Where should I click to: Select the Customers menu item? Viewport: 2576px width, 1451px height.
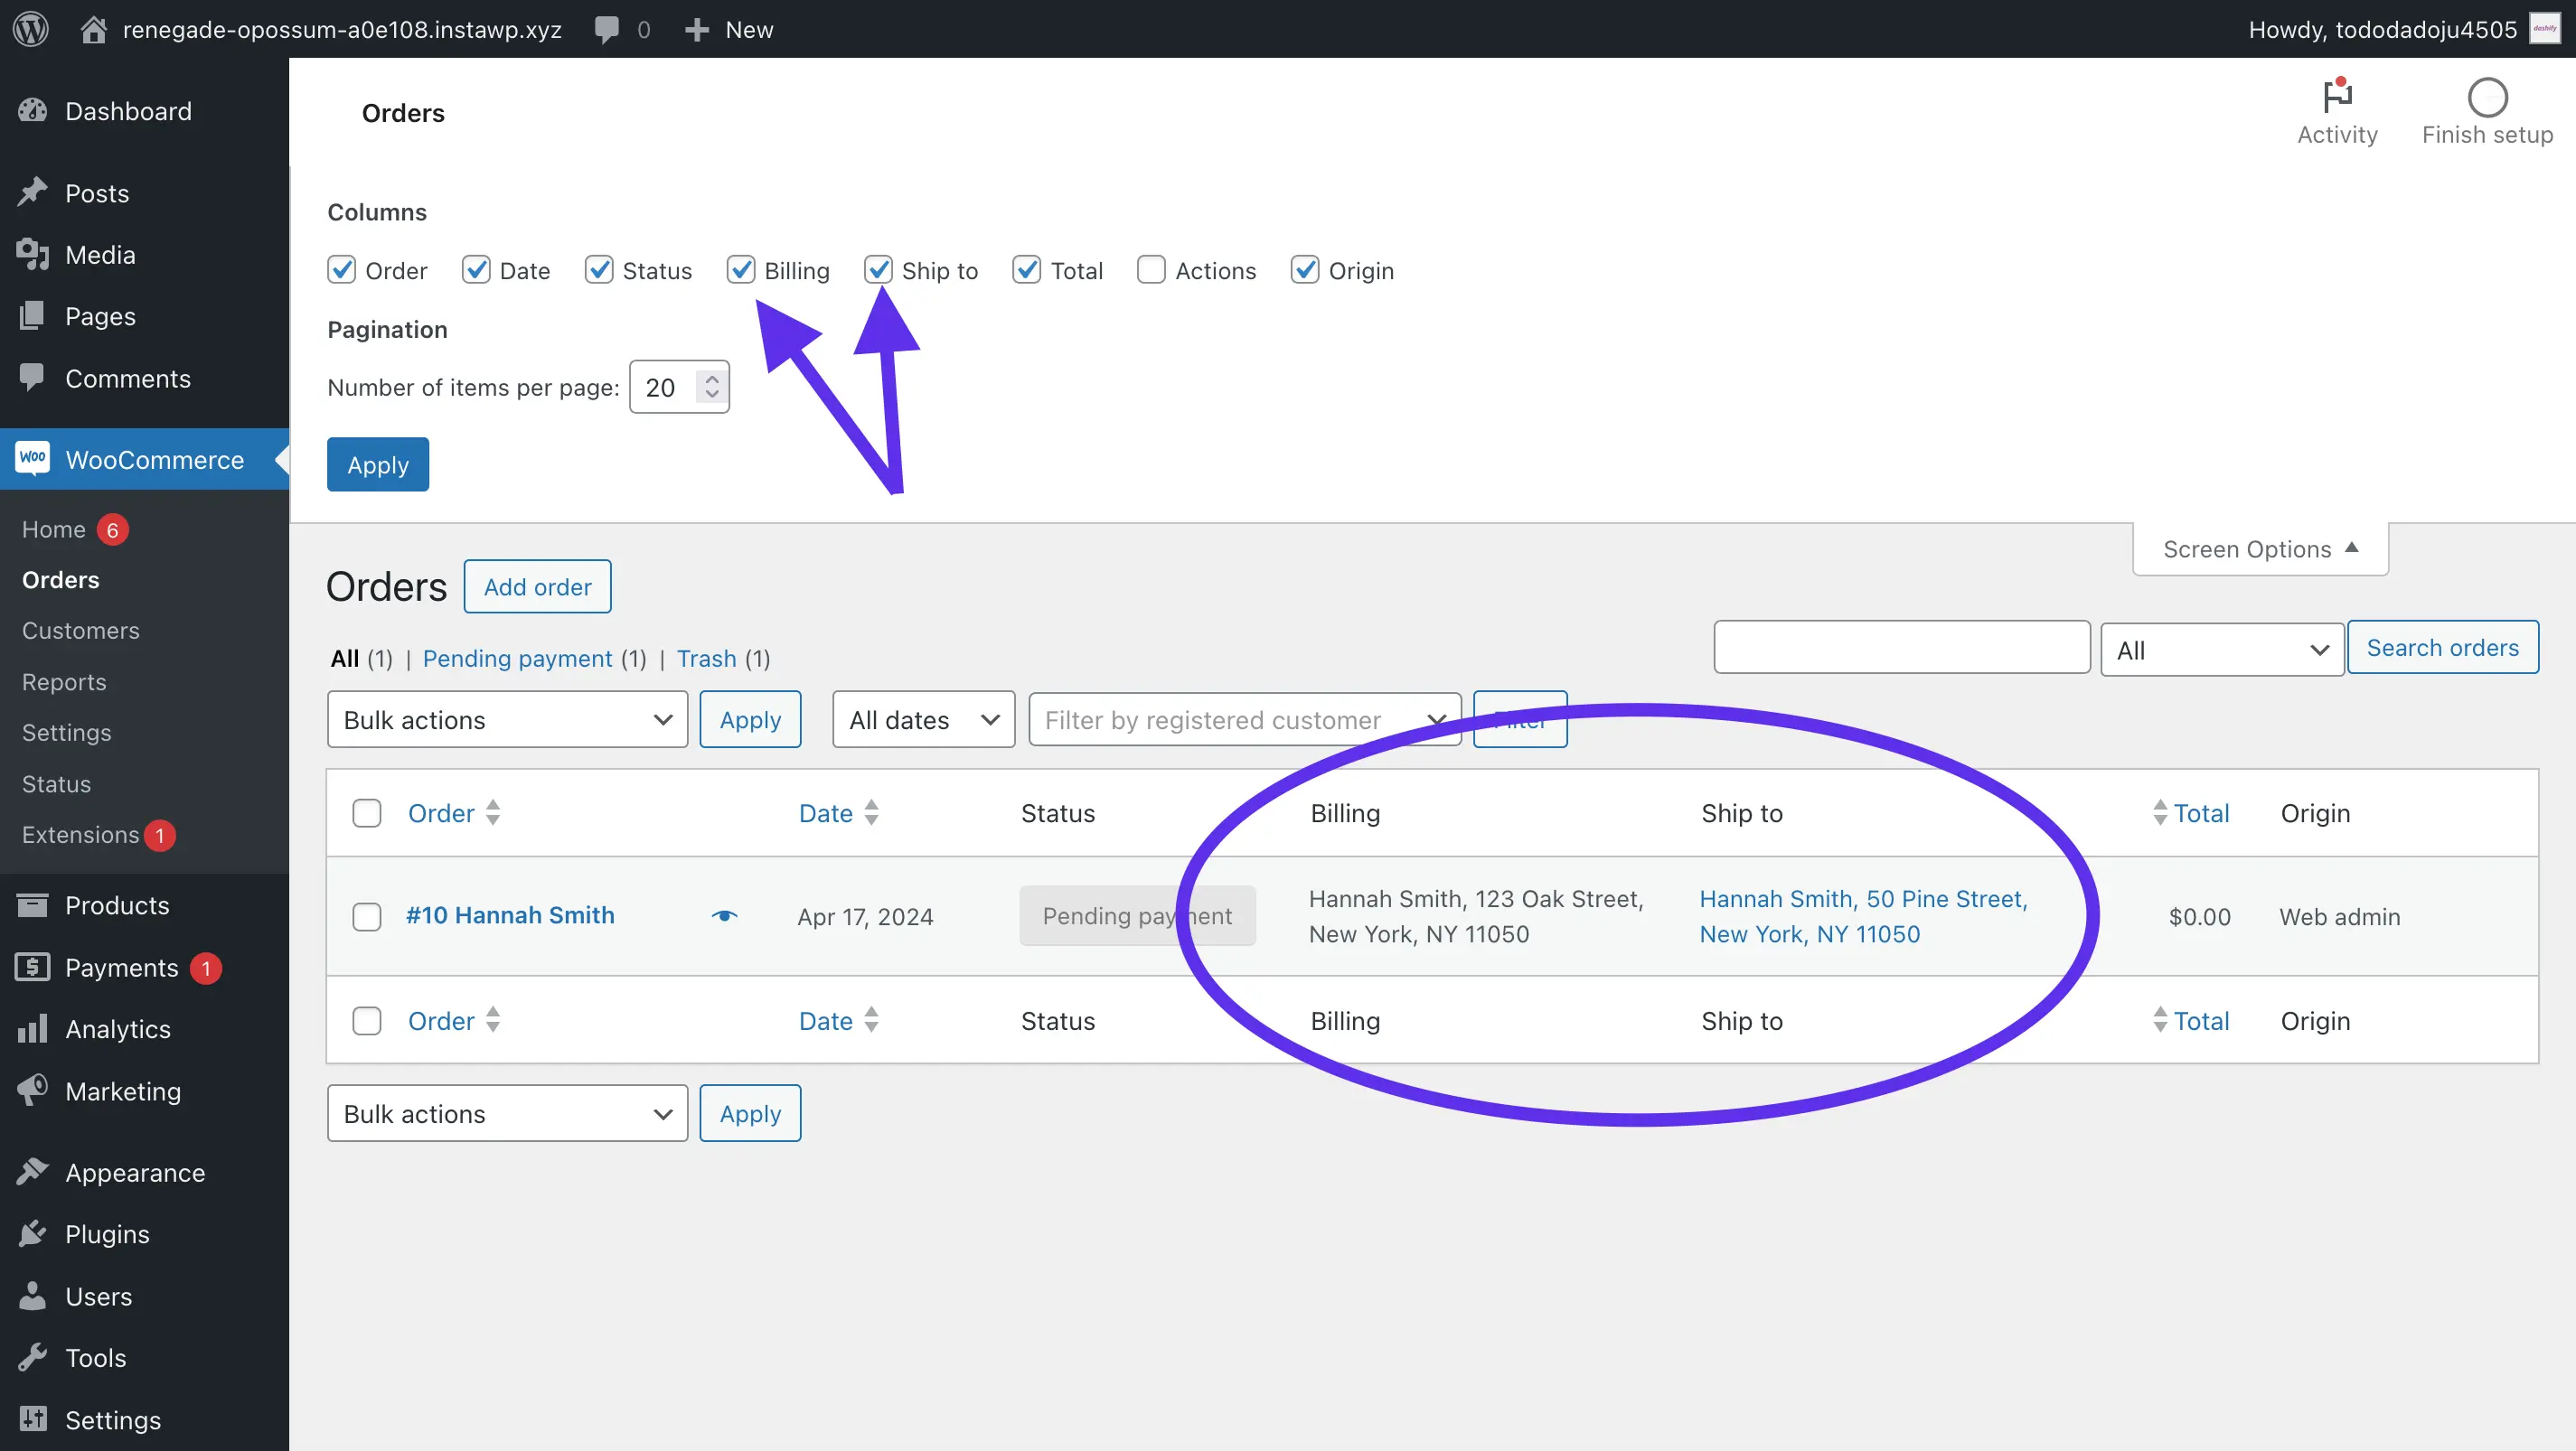point(80,628)
